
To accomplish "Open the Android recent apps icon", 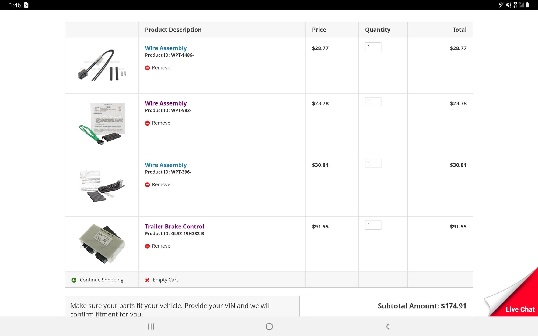I will click(151, 326).
